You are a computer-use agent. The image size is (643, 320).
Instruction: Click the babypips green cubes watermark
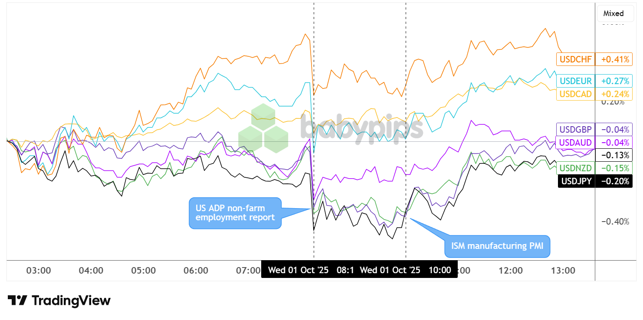[x=263, y=128]
